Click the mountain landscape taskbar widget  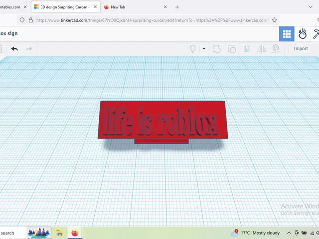pyautogui.click(x=39, y=233)
